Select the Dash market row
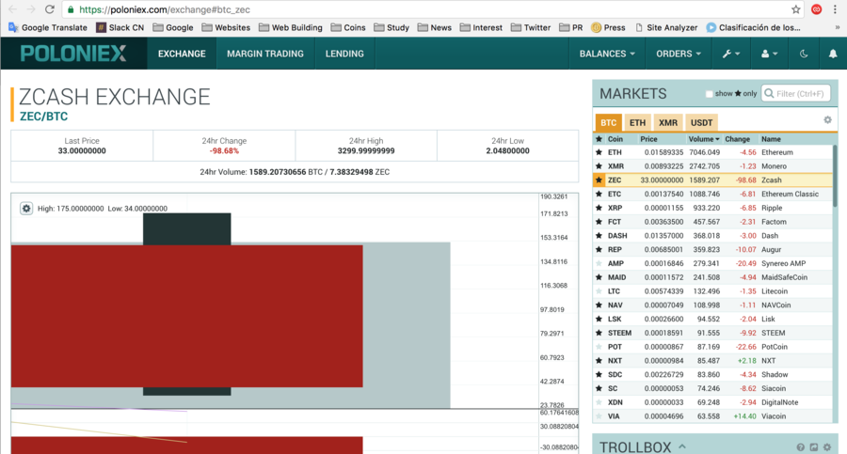This screenshot has width=847, height=454. point(712,235)
